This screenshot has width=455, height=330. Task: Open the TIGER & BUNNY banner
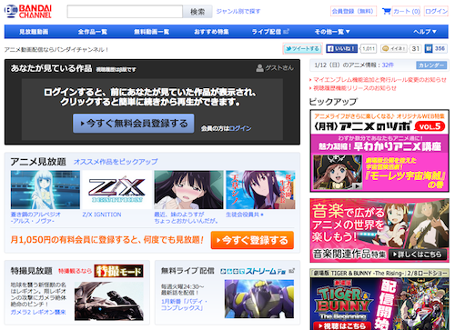pyautogui.click(x=379, y=299)
